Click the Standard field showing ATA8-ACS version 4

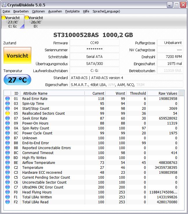[x=126, y=78]
